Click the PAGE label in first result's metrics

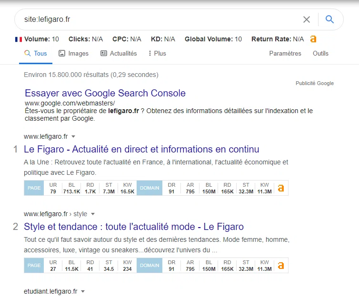tap(34, 188)
